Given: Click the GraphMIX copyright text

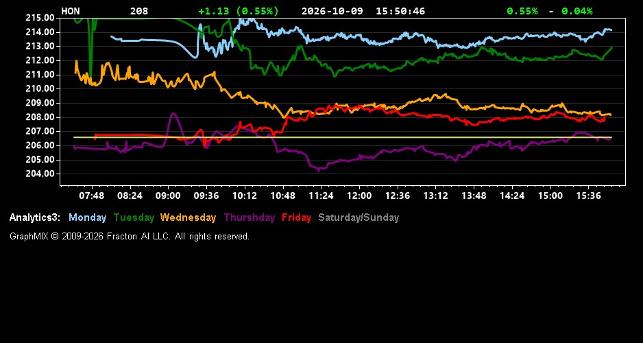Looking at the screenshot, I should click(130, 236).
